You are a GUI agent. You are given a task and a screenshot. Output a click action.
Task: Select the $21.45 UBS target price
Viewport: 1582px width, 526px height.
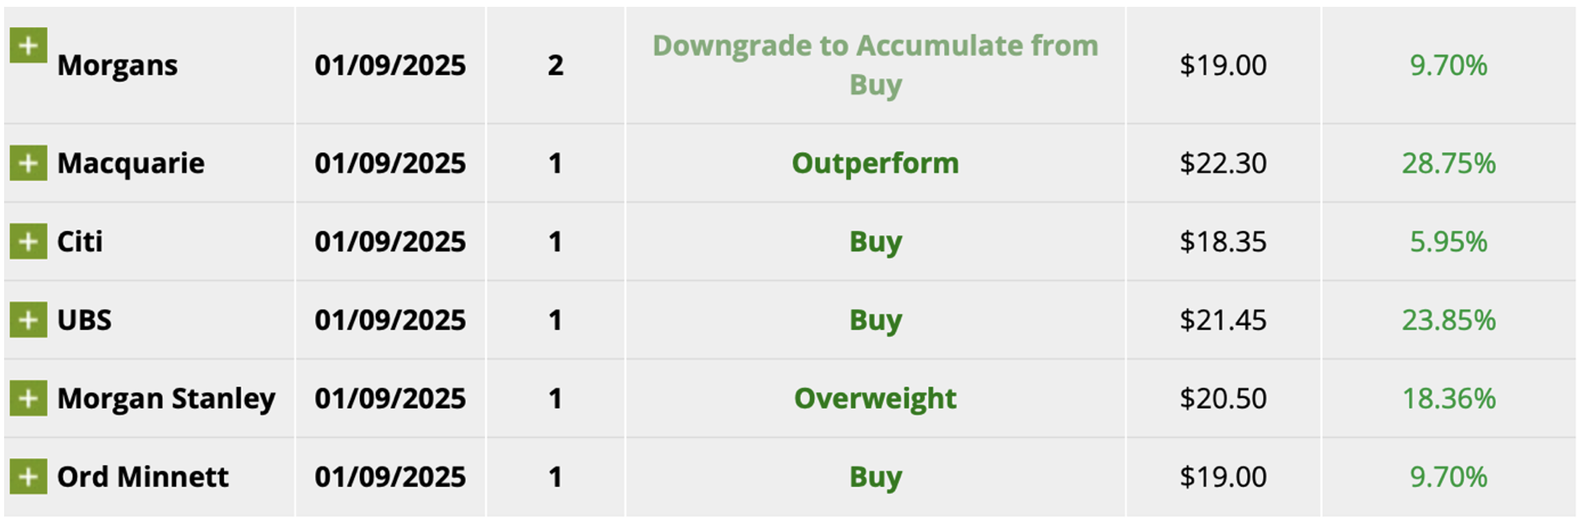pos(1223,321)
